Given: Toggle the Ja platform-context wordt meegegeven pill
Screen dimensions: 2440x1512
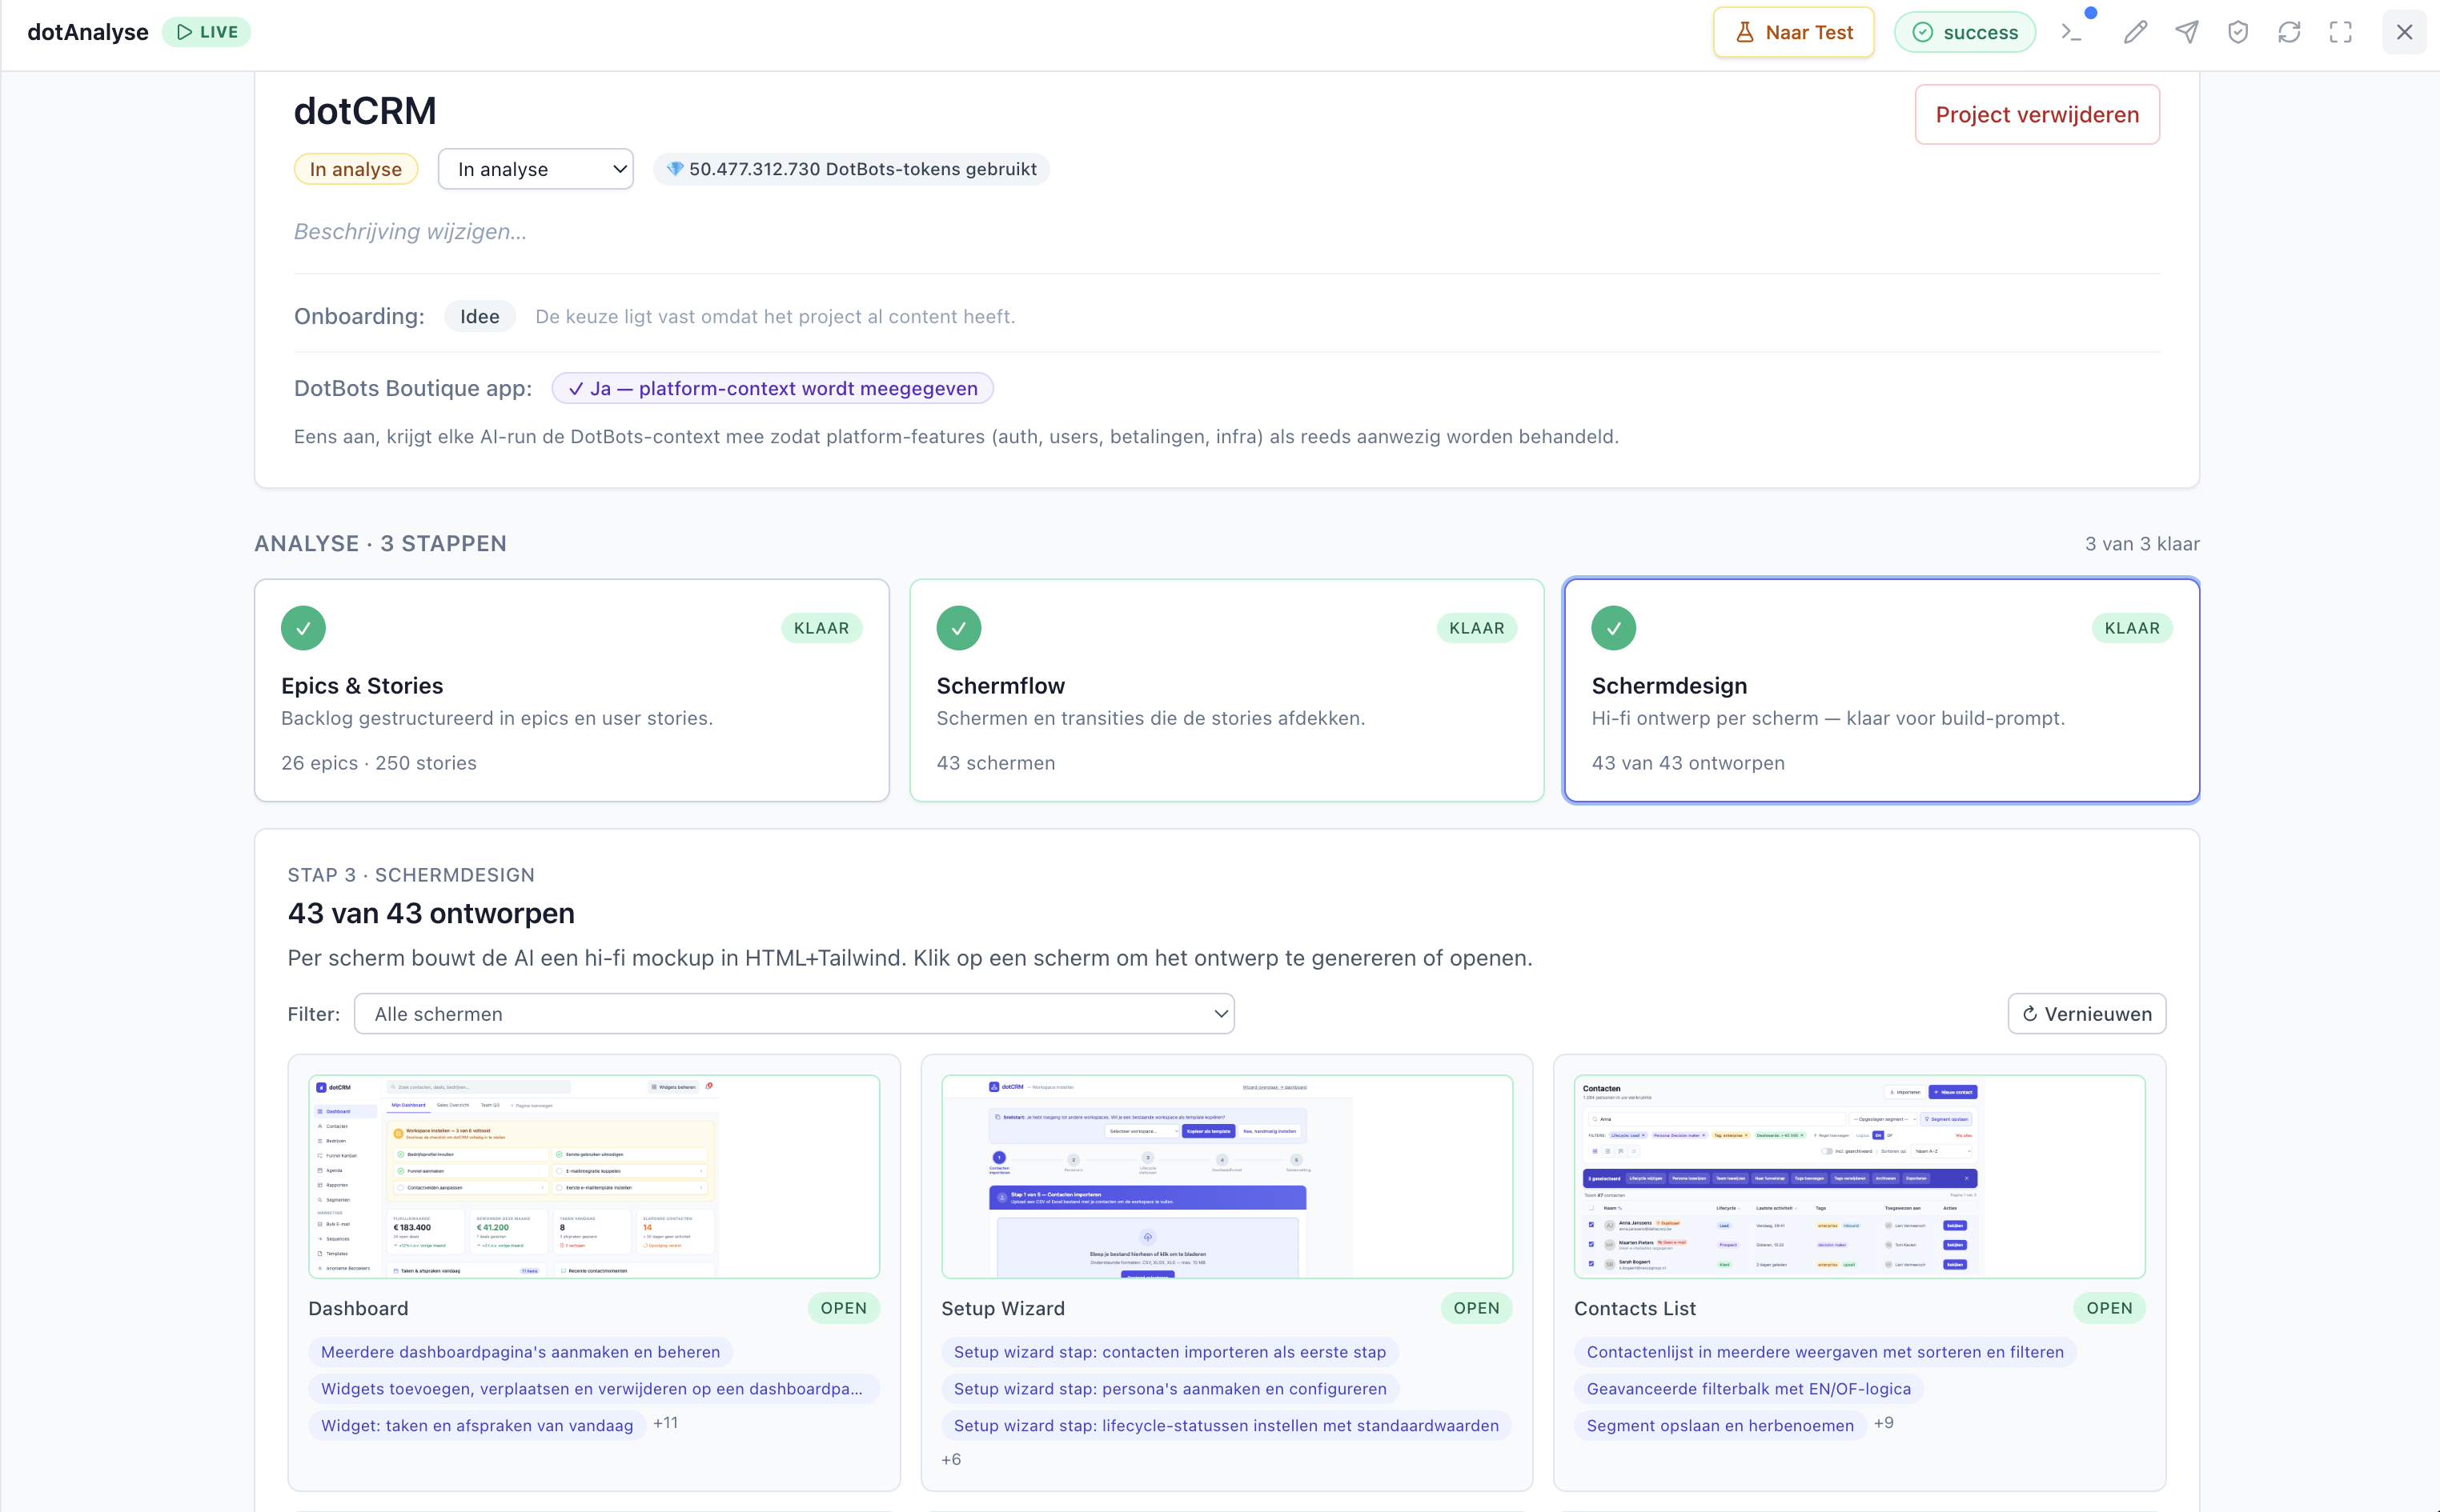Looking at the screenshot, I should (x=773, y=388).
